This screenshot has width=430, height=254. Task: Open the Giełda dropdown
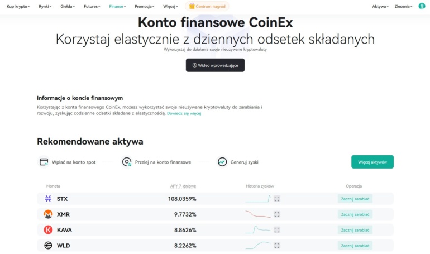coord(68,6)
